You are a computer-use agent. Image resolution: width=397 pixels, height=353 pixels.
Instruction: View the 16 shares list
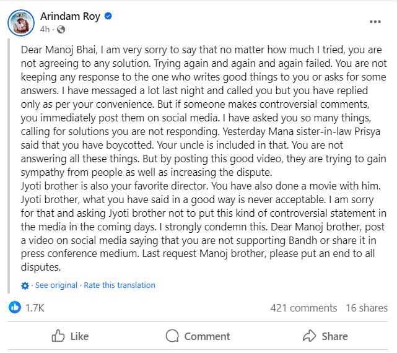367,308
